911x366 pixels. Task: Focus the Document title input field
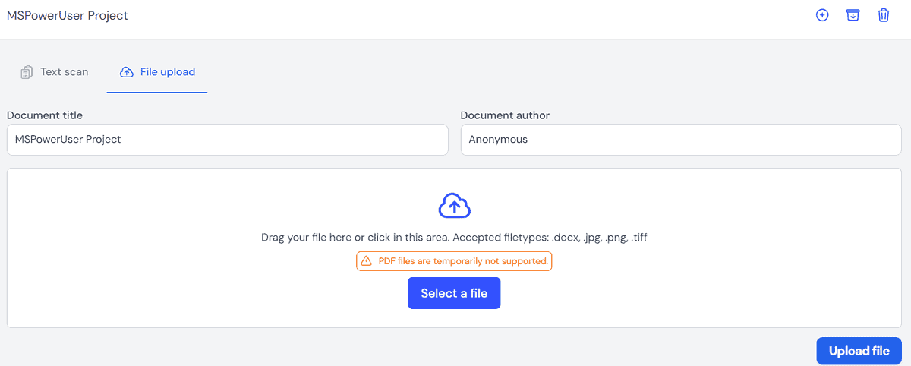coord(227,140)
